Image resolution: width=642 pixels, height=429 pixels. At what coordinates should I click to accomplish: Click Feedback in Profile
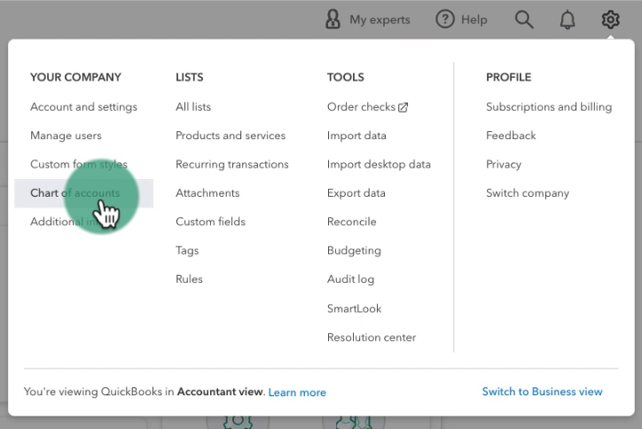tap(511, 136)
